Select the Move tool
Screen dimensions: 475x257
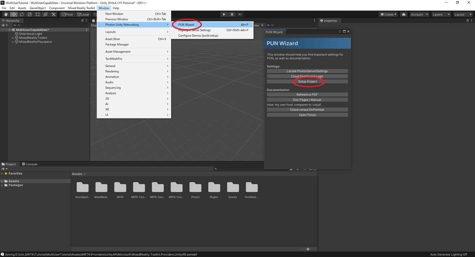(x=13, y=14)
